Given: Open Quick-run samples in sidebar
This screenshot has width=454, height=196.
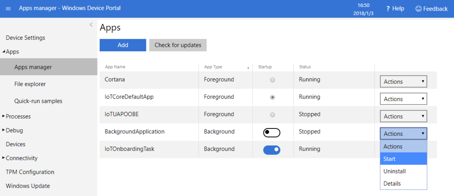Looking at the screenshot, I should click(38, 101).
